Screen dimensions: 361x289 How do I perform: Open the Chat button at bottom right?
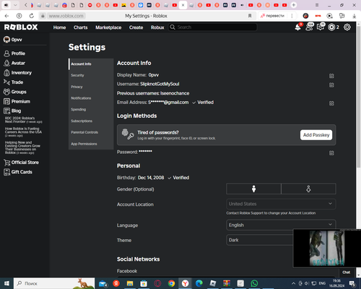tap(347, 272)
